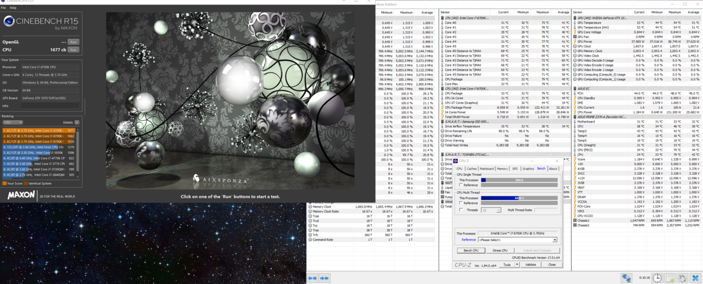
Task: Switch to the Graphics tab in CPU-Z
Action: click(528, 169)
